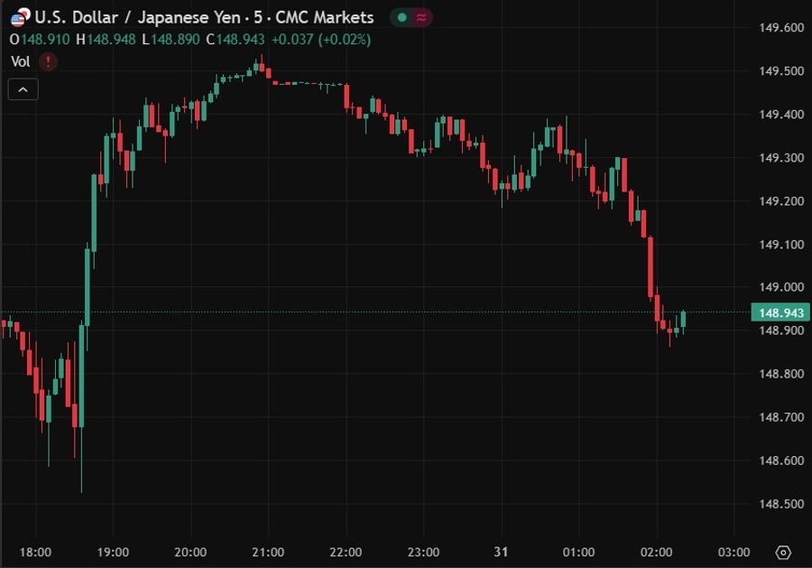Click the 5 minute interval label
The width and height of the screenshot is (812, 568).
[x=257, y=18]
